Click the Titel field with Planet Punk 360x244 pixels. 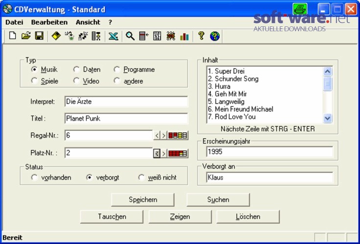(126, 119)
